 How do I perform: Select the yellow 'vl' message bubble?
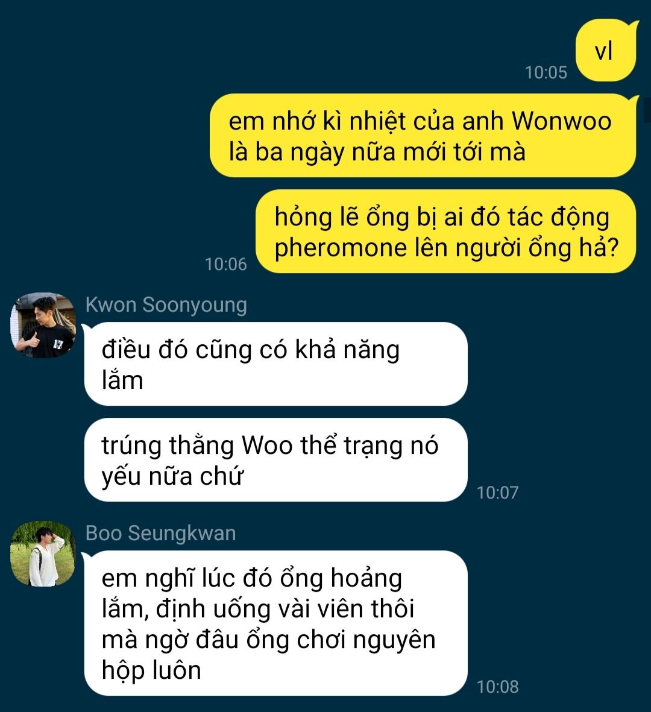(606, 50)
